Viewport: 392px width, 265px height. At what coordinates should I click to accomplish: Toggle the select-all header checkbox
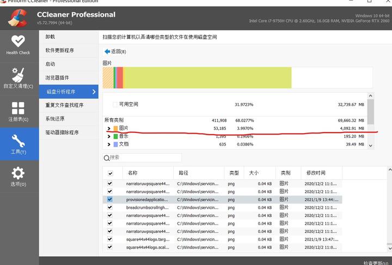coord(110,173)
